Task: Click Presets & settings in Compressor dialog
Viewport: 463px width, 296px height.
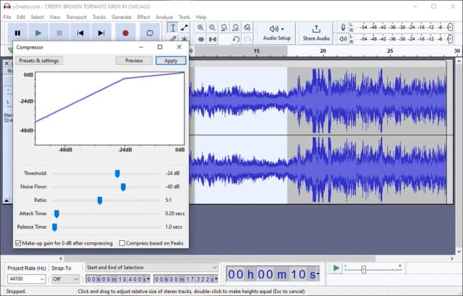Action: [x=39, y=61]
